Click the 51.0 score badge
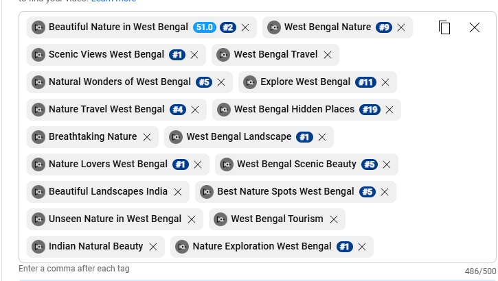Screen dimensions: 498x281 coord(204,27)
